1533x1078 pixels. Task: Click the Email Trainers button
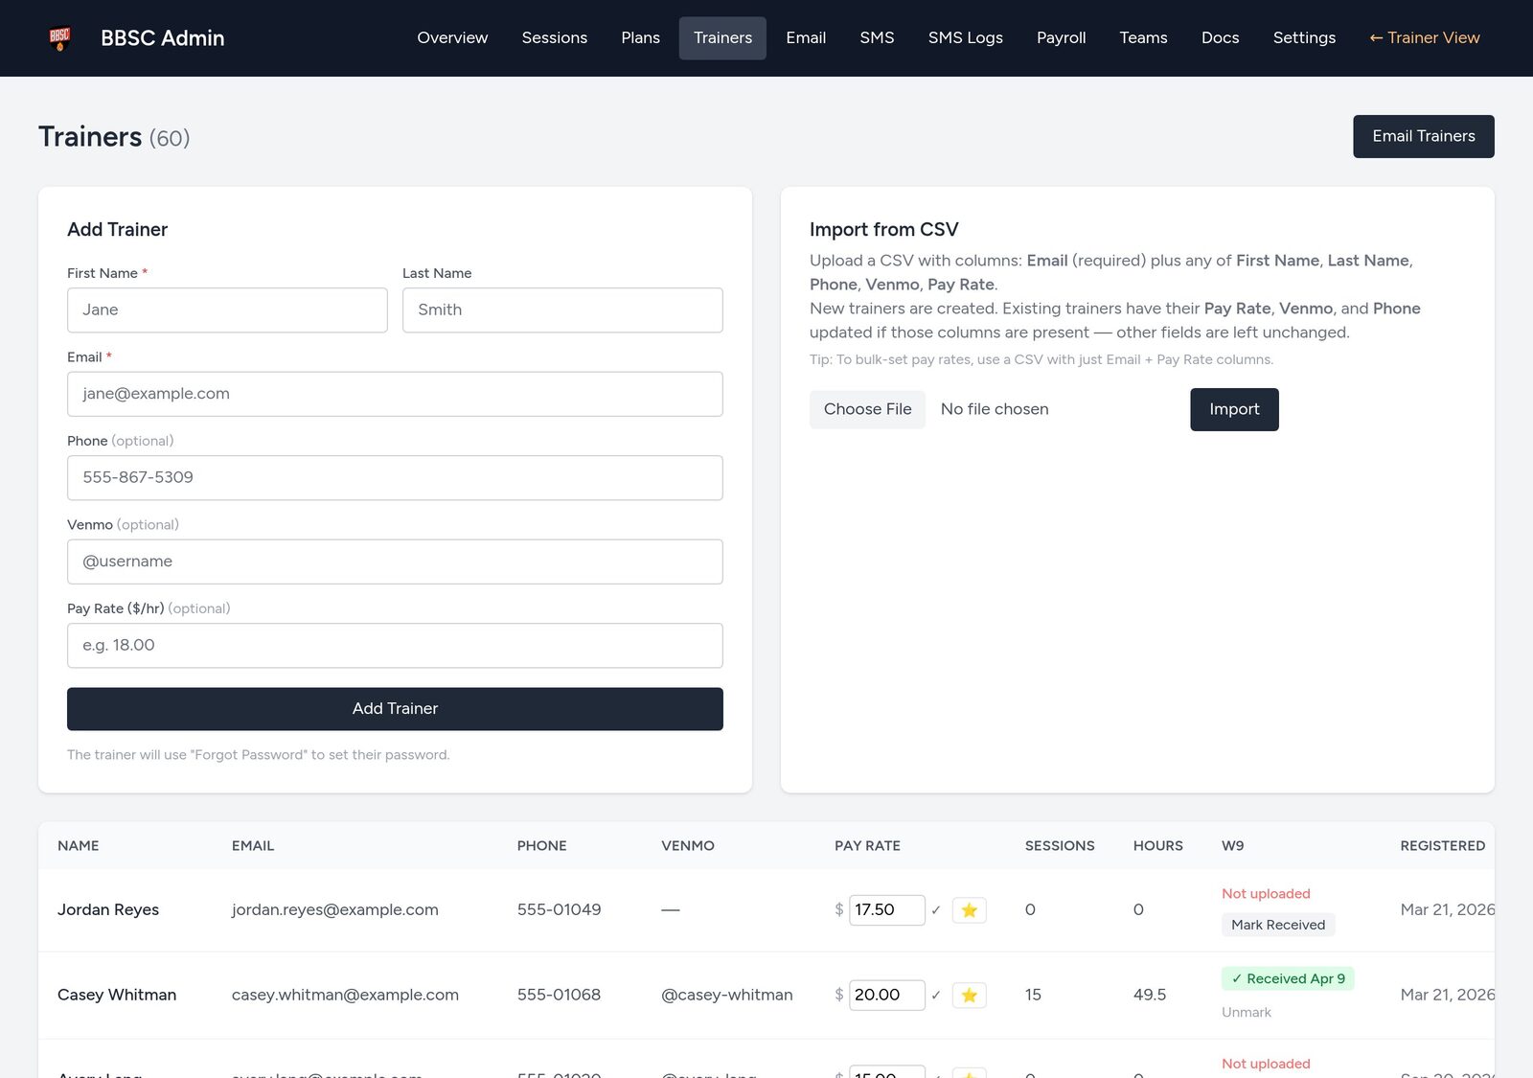[x=1424, y=136]
